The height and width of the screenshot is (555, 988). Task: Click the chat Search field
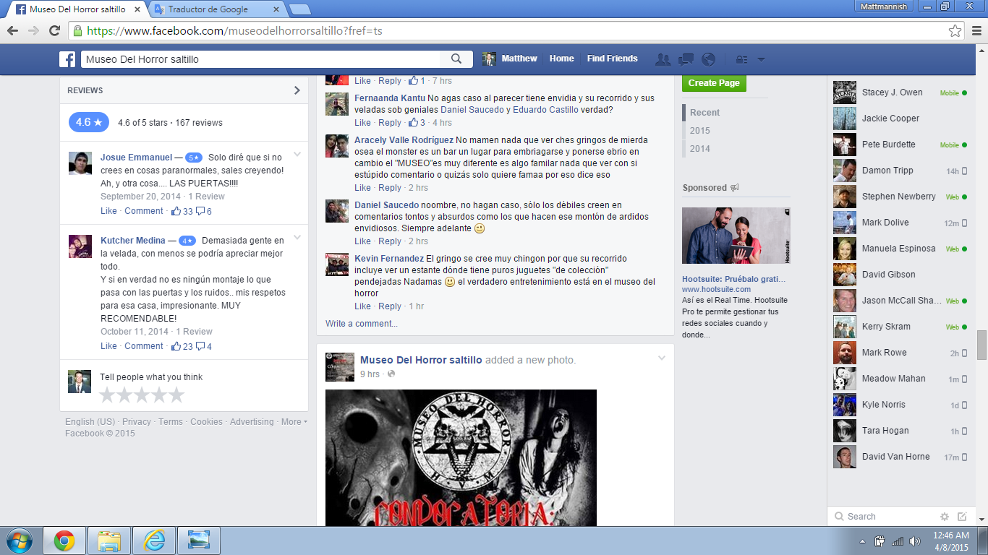pos(882,517)
